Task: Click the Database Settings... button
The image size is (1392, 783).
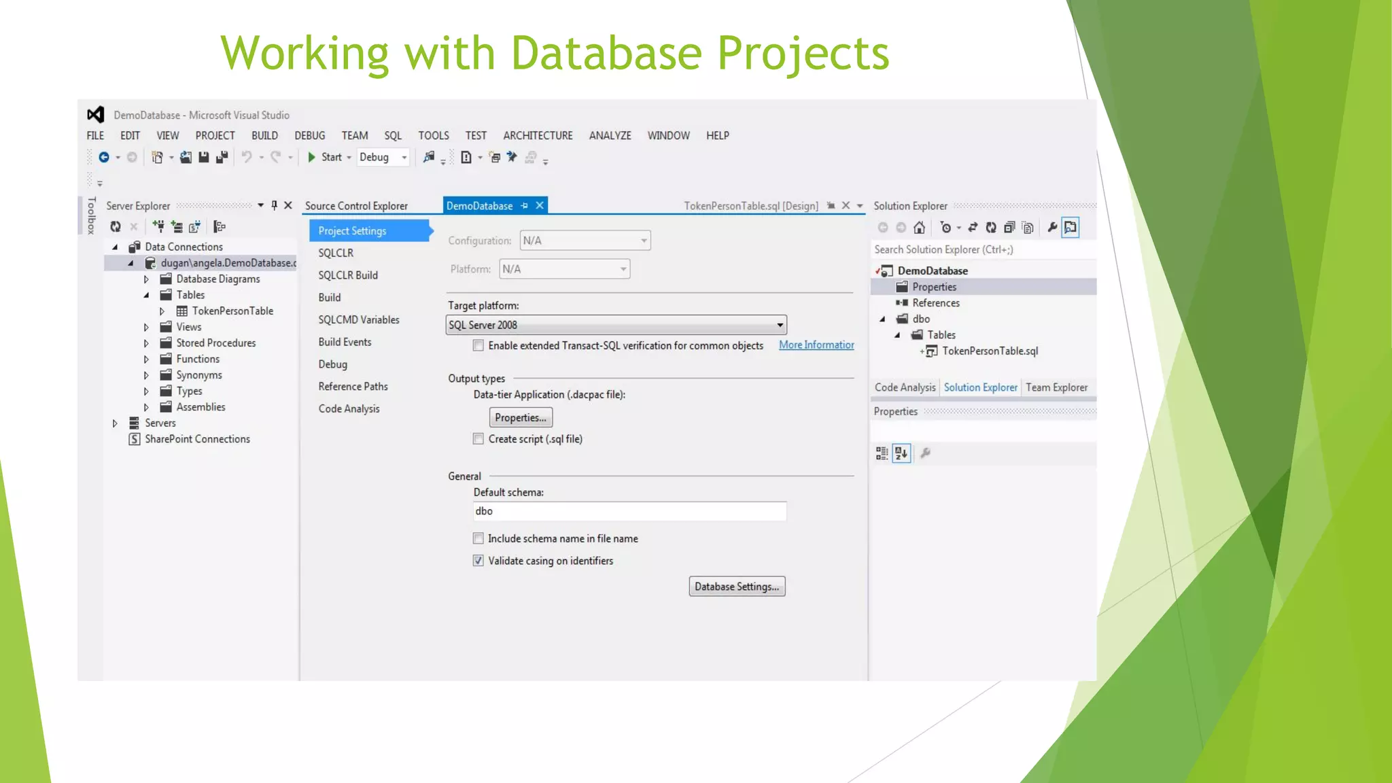Action: point(737,587)
